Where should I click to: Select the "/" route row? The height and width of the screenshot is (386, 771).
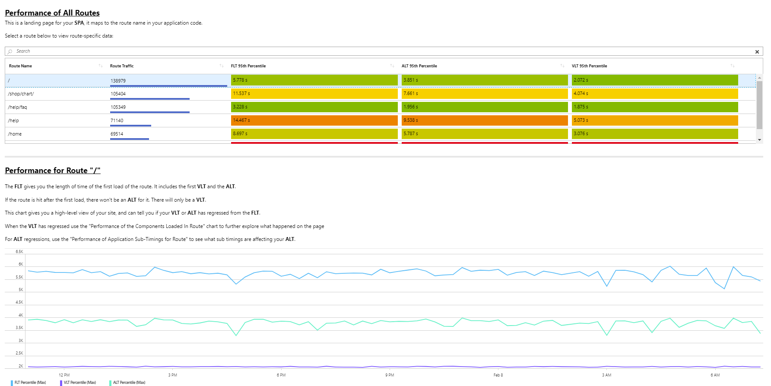[380, 80]
